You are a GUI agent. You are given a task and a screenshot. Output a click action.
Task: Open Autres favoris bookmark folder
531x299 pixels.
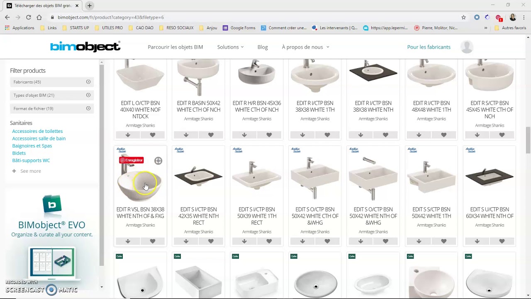[x=510, y=28]
